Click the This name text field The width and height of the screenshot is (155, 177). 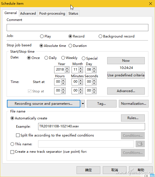[x=86, y=144]
